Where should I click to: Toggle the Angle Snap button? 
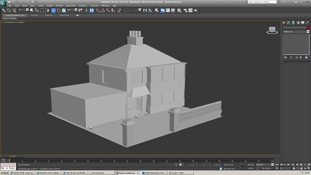103,11
